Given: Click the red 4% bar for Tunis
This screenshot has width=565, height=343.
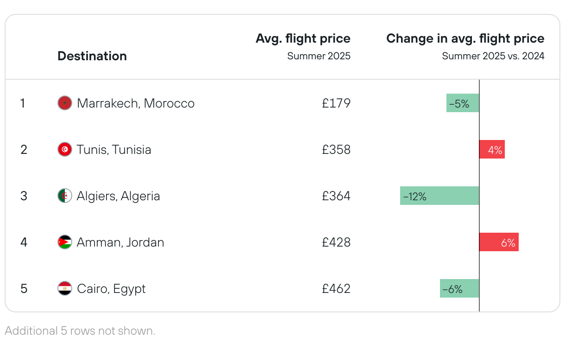Looking at the screenshot, I should tap(492, 149).
